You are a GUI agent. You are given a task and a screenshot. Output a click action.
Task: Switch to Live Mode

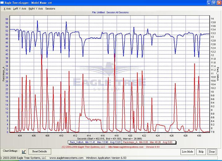188,151
